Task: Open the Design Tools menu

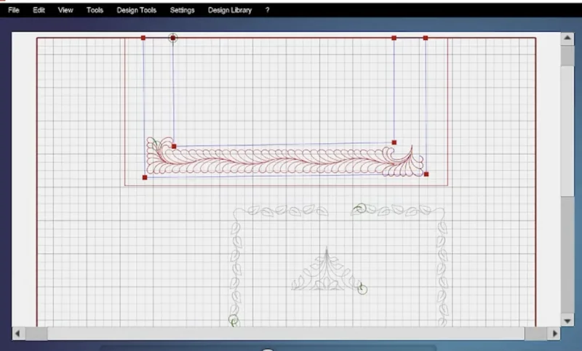Action: [136, 10]
